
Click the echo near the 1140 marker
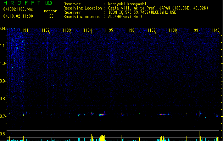pyautogui.click(x=217, y=116)
